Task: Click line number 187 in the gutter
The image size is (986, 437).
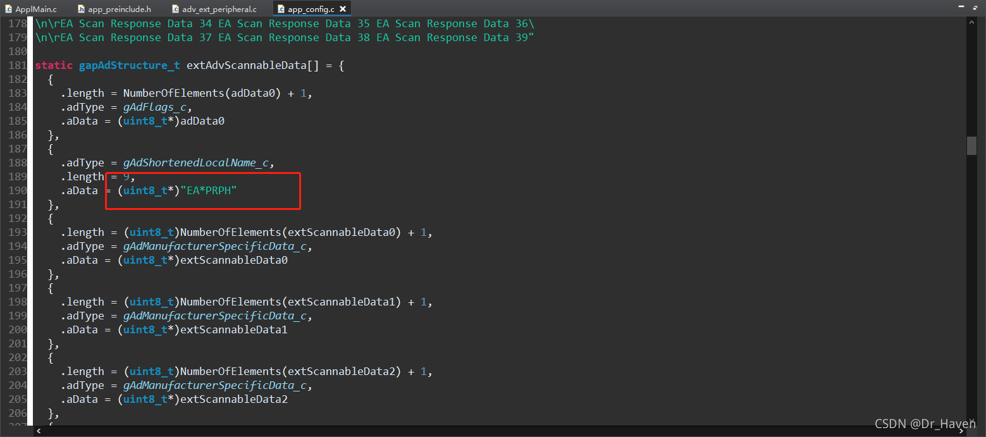Action: pos(18,149)
